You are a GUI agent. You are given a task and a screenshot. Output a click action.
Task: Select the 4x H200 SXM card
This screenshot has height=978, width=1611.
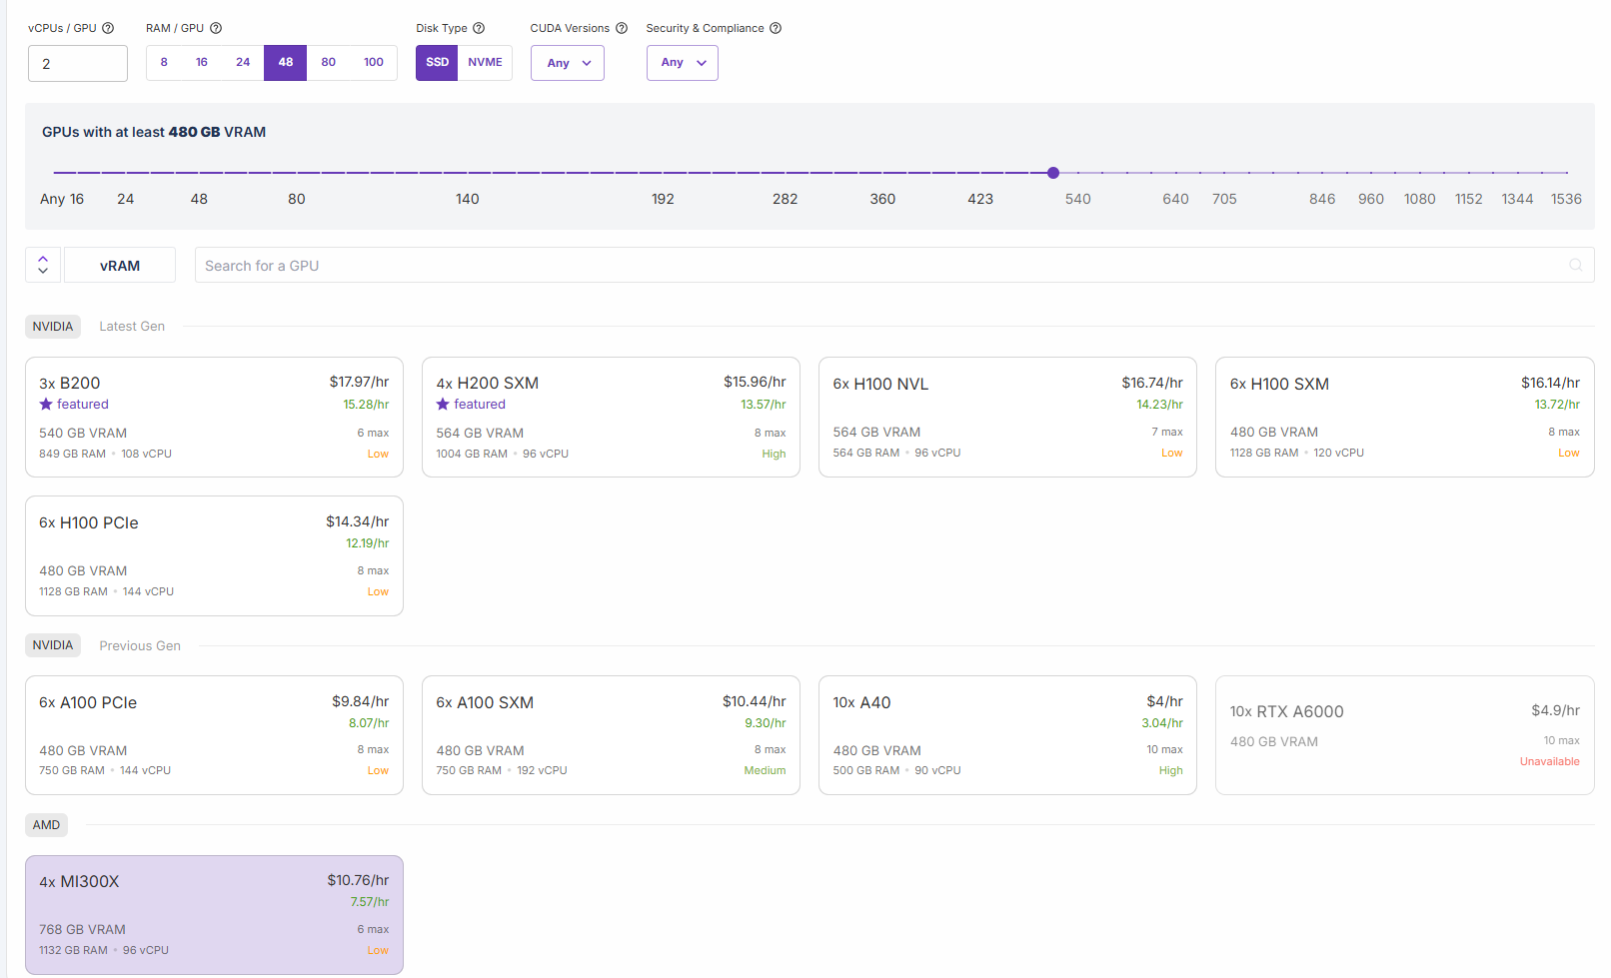(611, 417)
